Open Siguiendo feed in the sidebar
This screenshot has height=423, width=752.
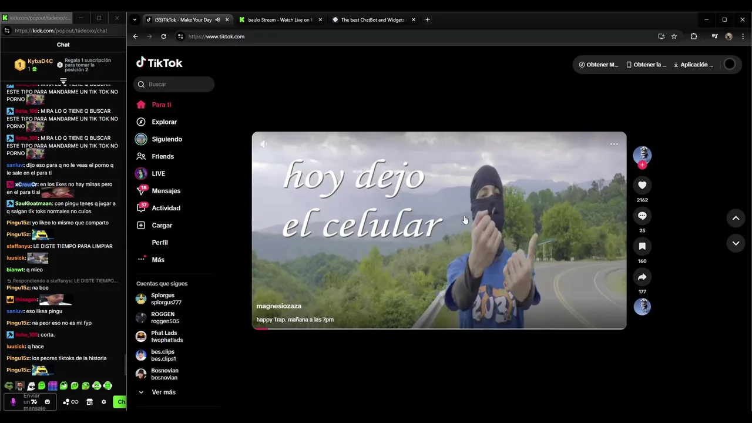click(159, 139)
